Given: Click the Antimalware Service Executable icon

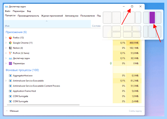Looking at the screenshot, I should 10,81.
